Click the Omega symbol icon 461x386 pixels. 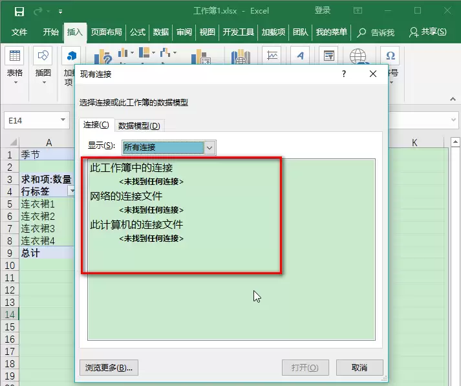tap(390, 55)
